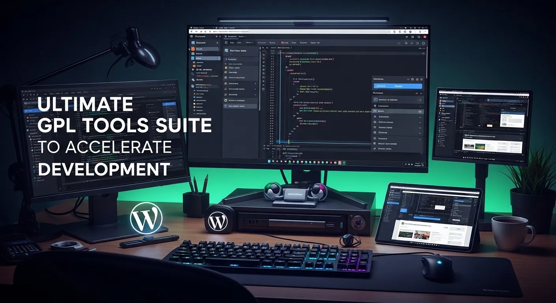Click the wide blue button in the right panel
This screenshot has height=303, width=556.
click(x=398, y=86)
